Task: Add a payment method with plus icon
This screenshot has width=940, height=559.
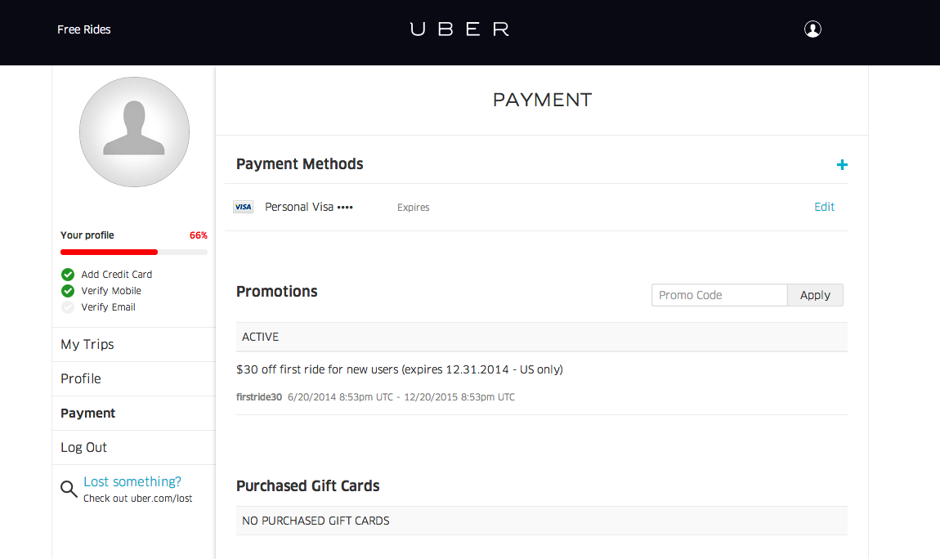Action: [x=842, y=164]
